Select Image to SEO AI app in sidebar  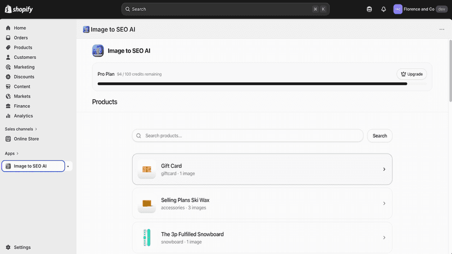33,166
